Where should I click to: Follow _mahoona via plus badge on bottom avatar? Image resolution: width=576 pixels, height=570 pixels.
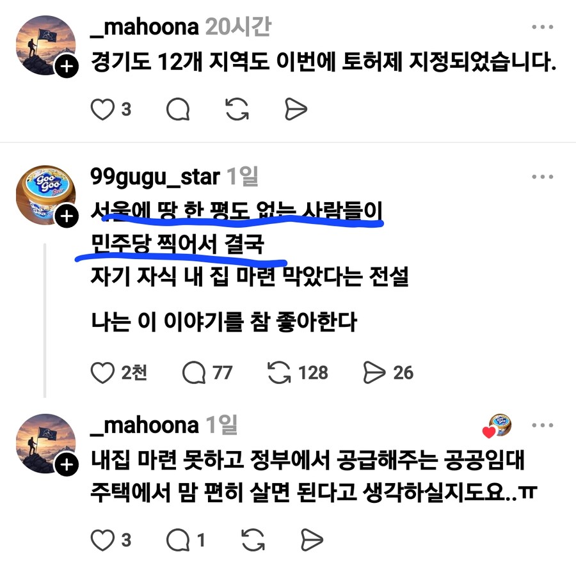click(x=67, y=465)
